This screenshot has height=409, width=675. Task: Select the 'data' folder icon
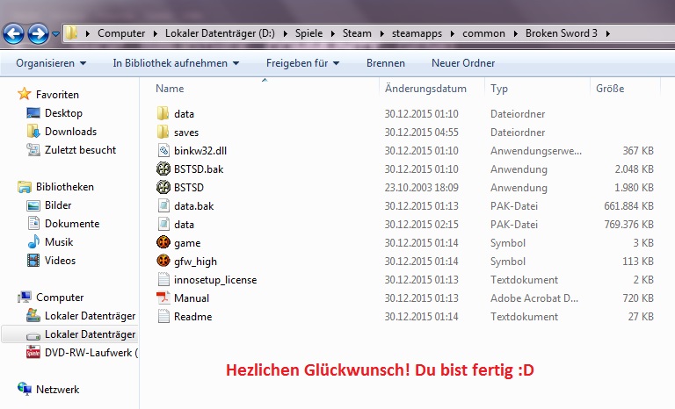pos(163,113)
